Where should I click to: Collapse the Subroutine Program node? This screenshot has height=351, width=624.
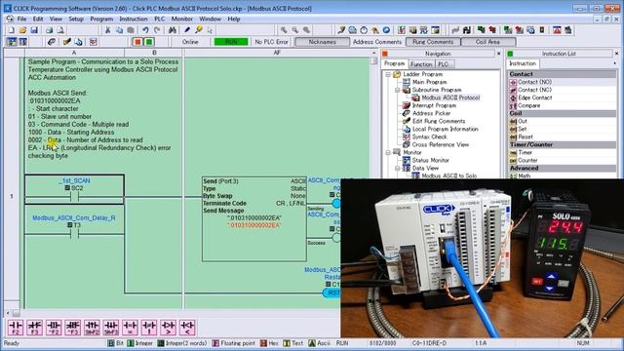397,90
